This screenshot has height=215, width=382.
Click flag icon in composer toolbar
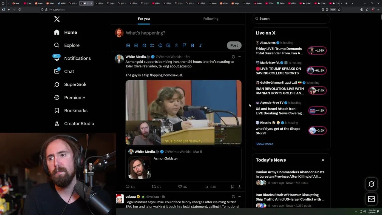coord(184,45)
